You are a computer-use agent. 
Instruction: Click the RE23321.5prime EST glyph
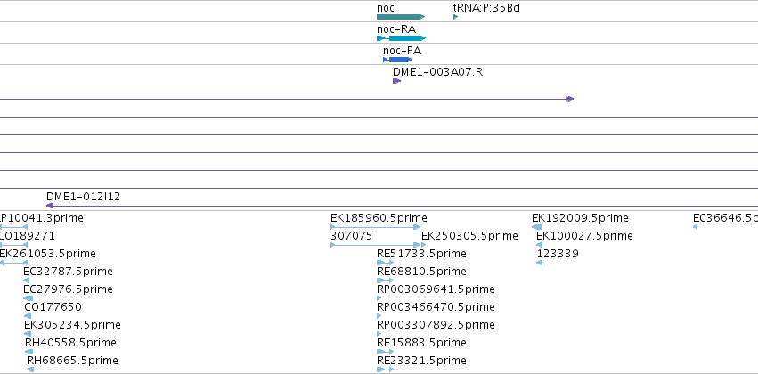pyautogui.click(x=386, y=370)
